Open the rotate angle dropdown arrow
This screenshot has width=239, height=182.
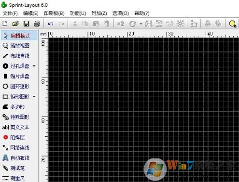coord(141,24)
